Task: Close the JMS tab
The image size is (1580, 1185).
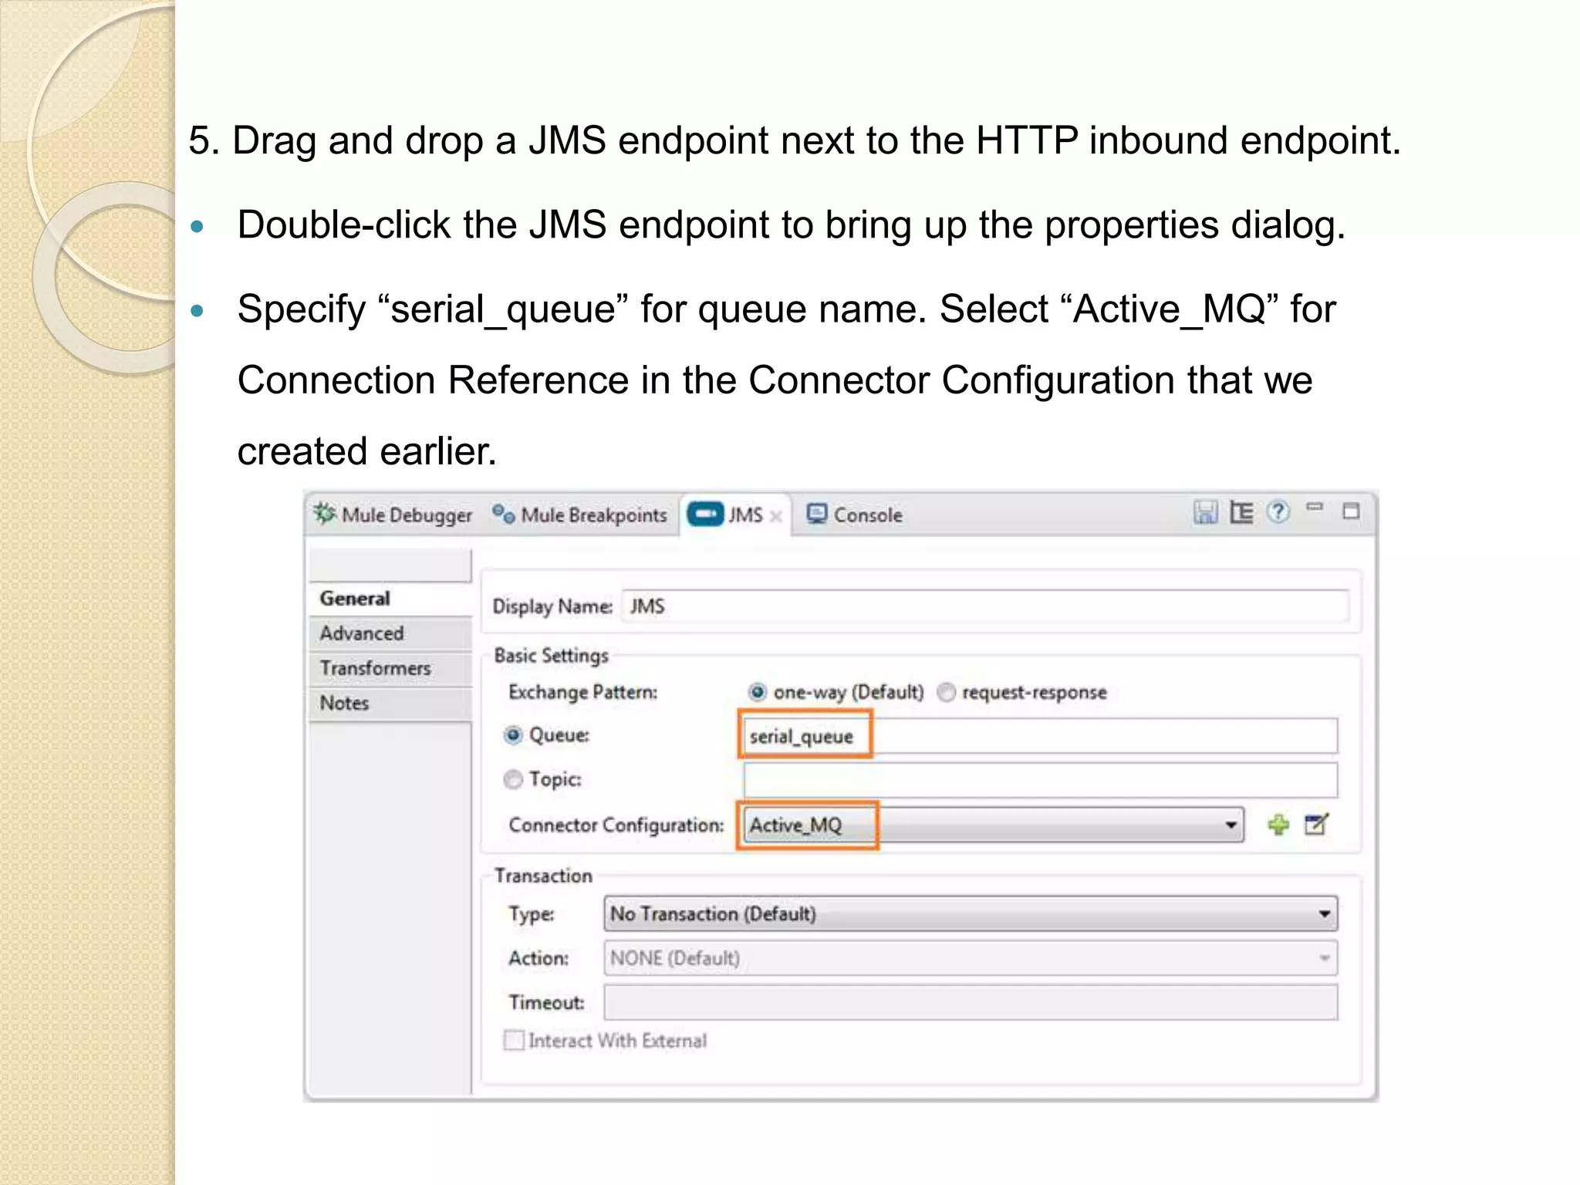Action: pos(776,516)
